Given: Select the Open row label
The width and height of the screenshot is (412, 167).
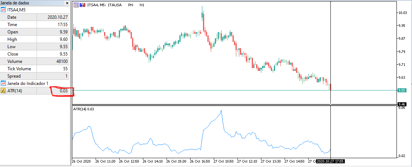Looking at the screenshot, I should (x=13, y=32).
